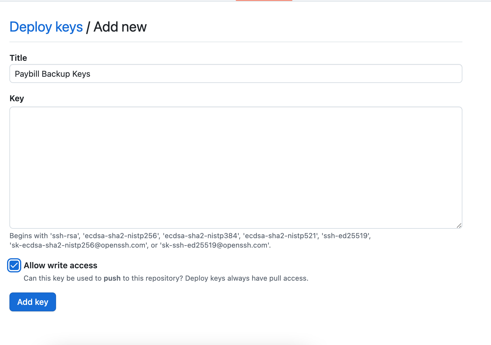Click 'ecdsa-sha2-nistp521' in the key hint

(x=281, y=236)
